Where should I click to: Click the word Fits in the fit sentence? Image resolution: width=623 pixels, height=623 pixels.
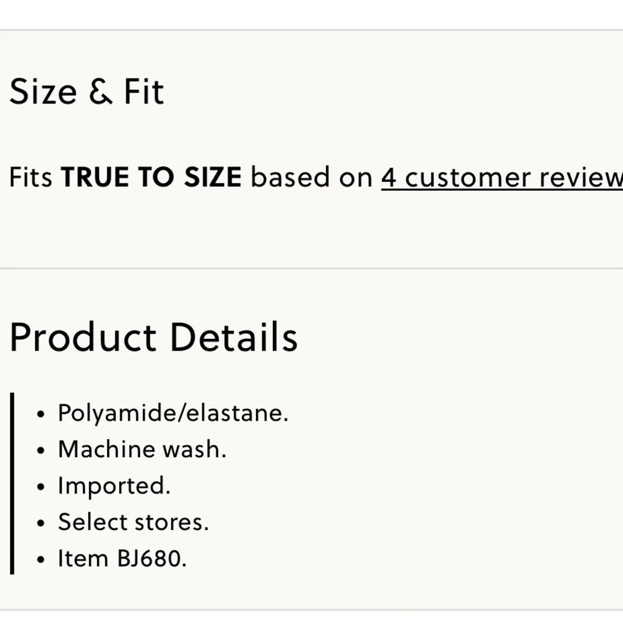pyautogui.click(x=31, y=177)
